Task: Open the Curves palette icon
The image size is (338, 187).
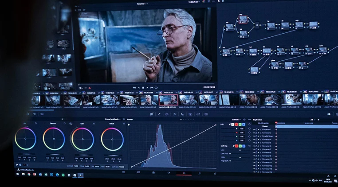Action: pos(151,114)
